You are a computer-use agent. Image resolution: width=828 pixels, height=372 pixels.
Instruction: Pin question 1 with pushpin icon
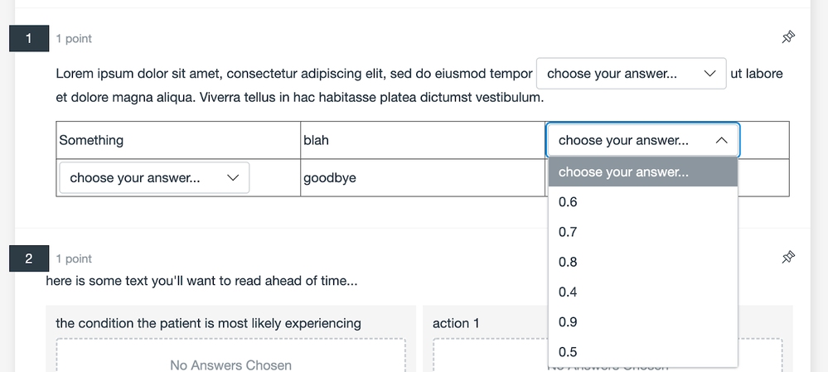click(788, 37)
